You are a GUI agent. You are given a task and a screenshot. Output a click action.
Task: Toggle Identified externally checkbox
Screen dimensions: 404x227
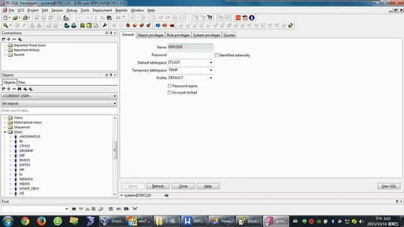coord(217,55)
